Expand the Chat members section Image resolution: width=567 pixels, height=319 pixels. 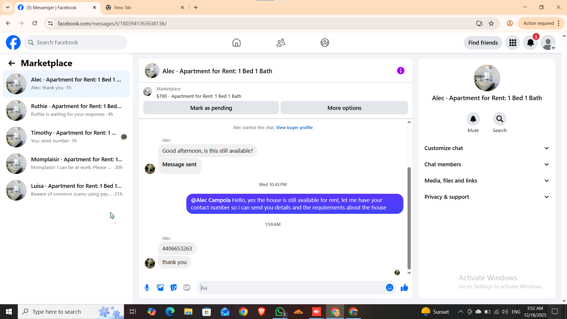click(487, 165)
